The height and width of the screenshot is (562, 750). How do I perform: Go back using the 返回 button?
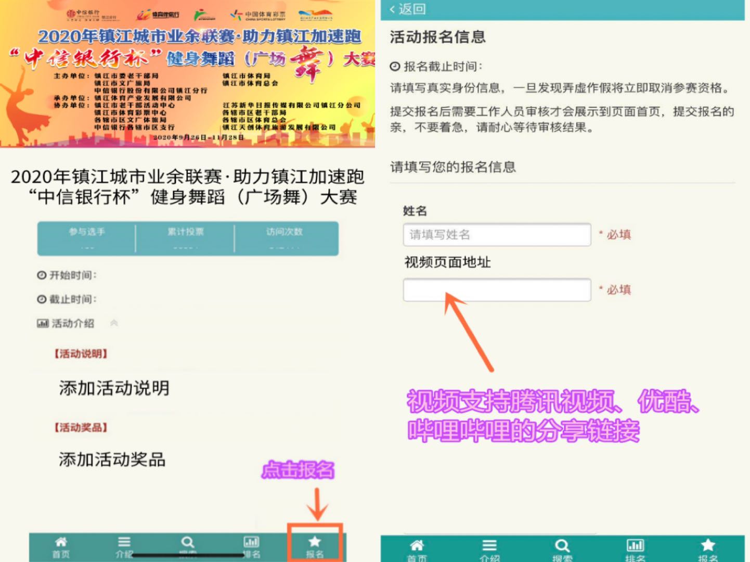click(x=408, y=9)
